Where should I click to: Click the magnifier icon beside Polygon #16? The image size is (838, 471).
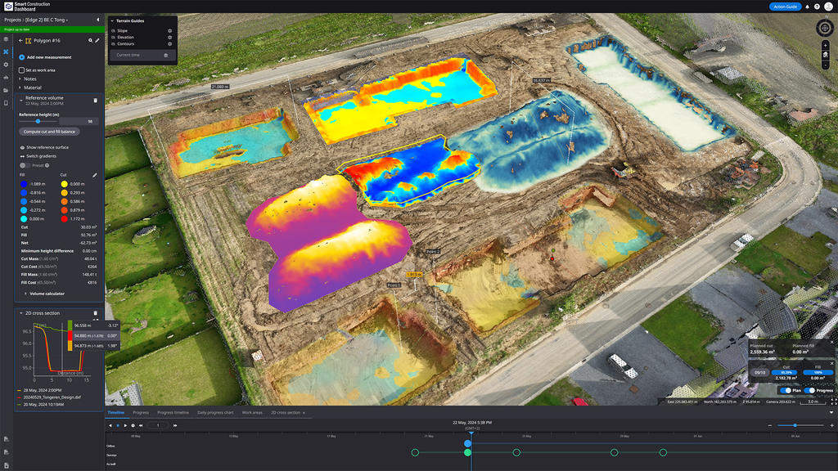[89, 40]
